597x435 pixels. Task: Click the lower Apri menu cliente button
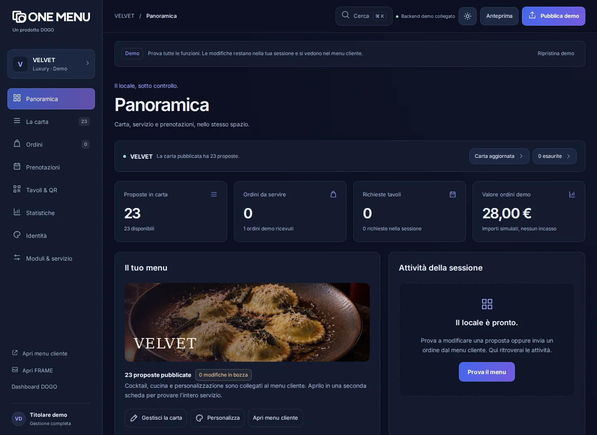[275, 418]
